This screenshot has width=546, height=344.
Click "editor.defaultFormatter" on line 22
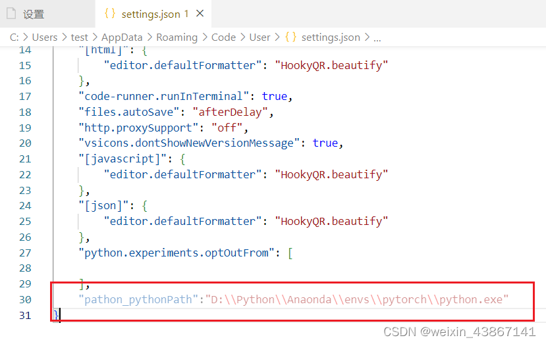pos(182,174)
